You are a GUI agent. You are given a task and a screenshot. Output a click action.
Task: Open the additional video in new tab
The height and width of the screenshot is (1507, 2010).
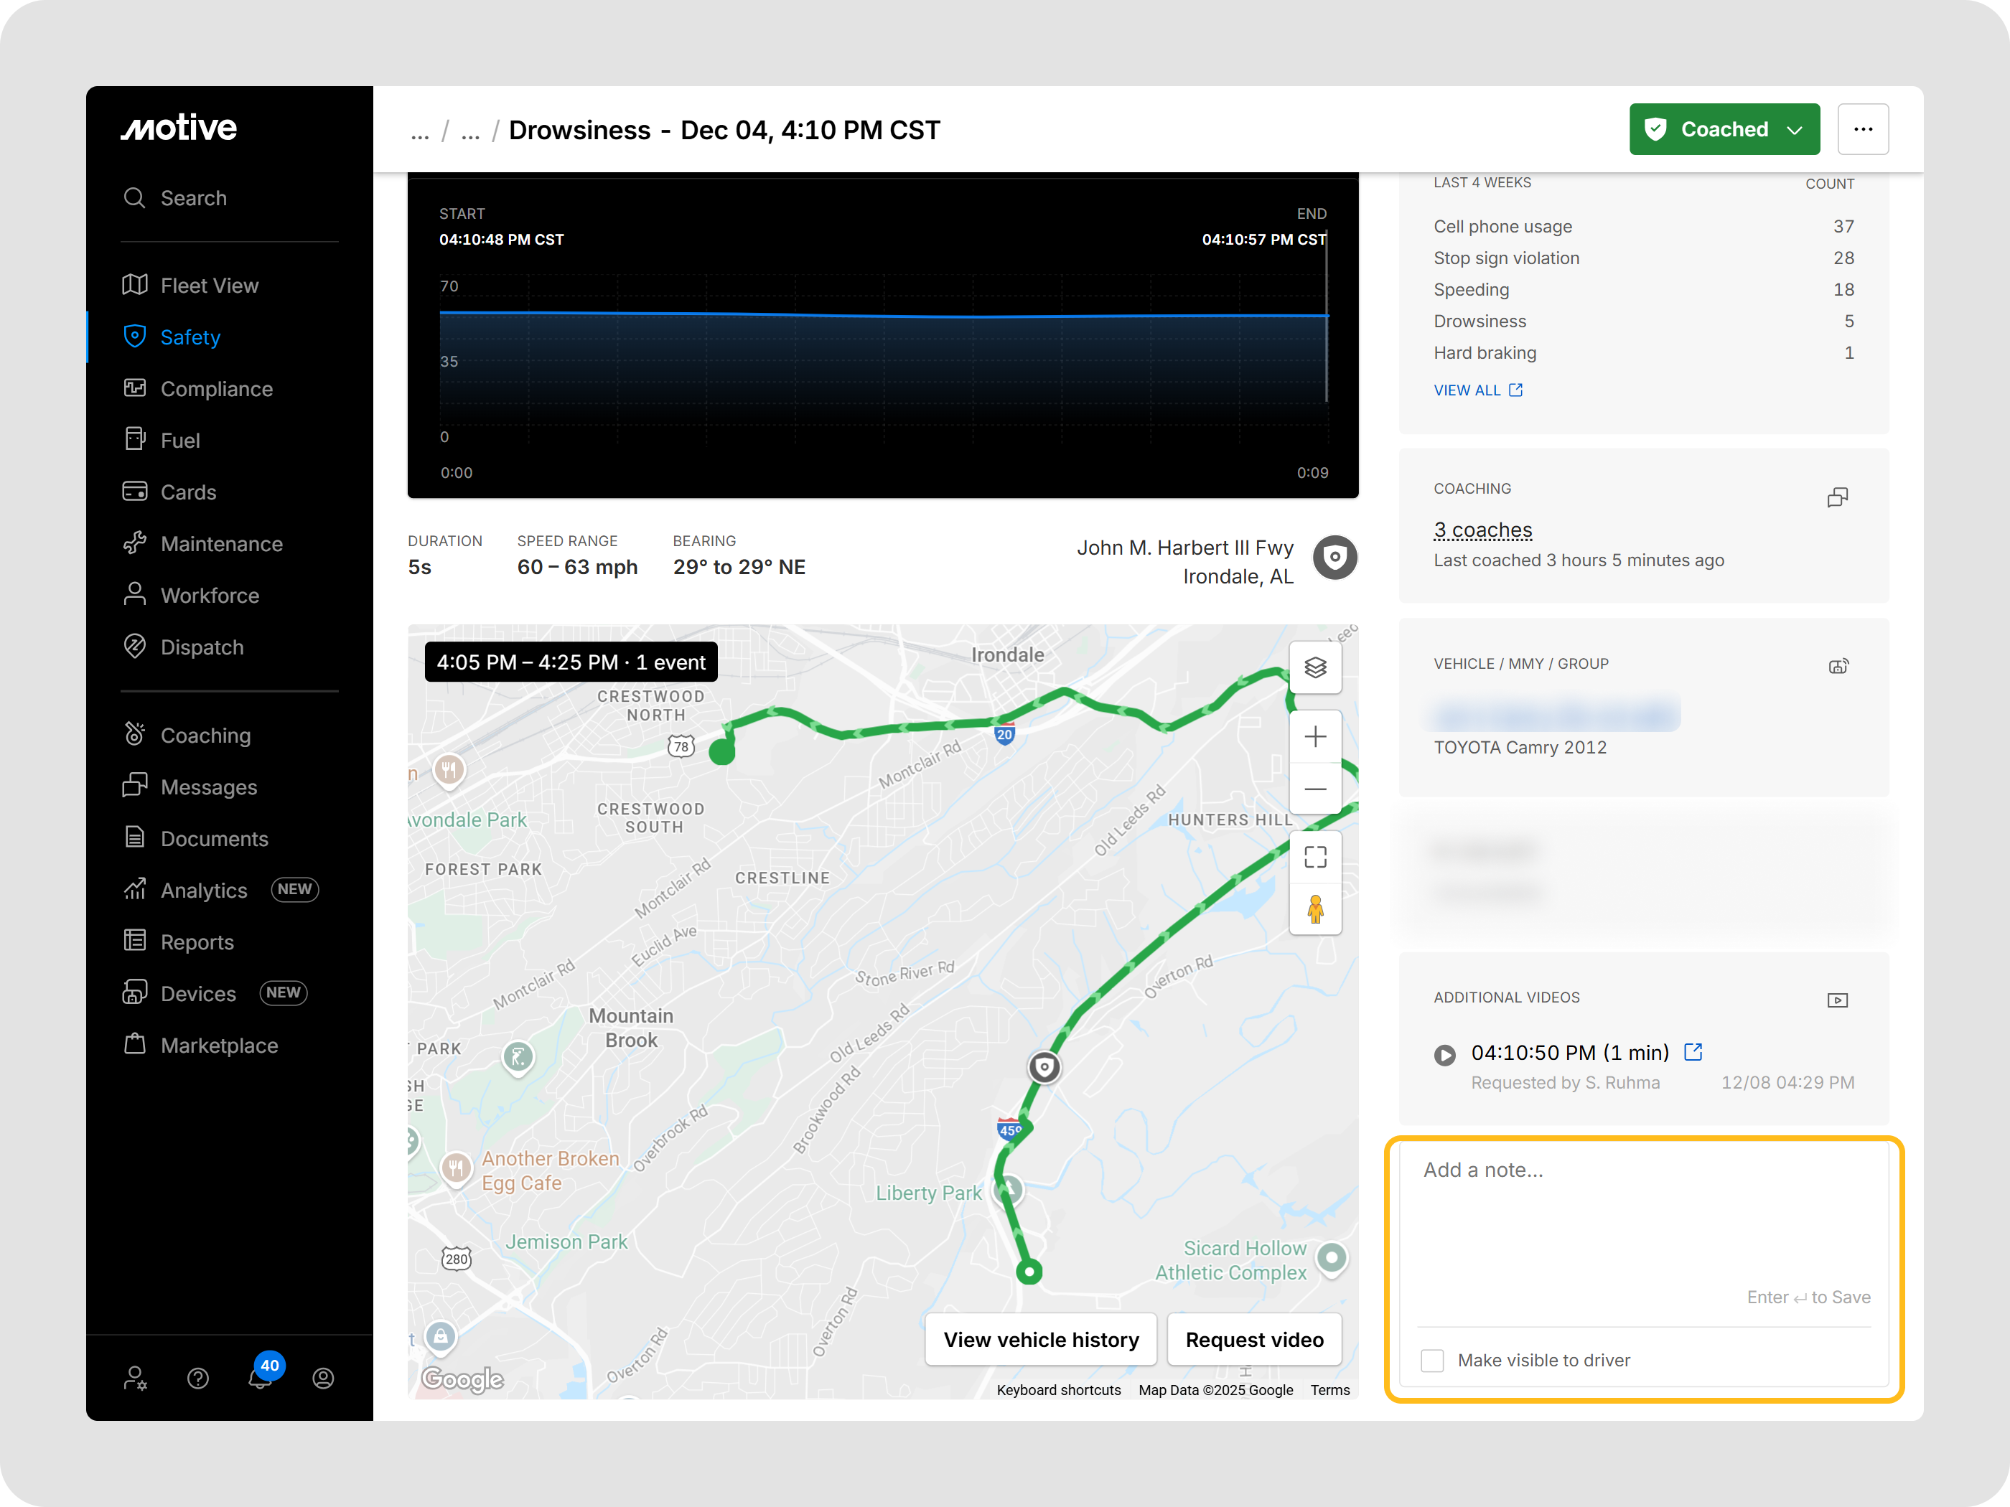click(x=1693, y=1052)
